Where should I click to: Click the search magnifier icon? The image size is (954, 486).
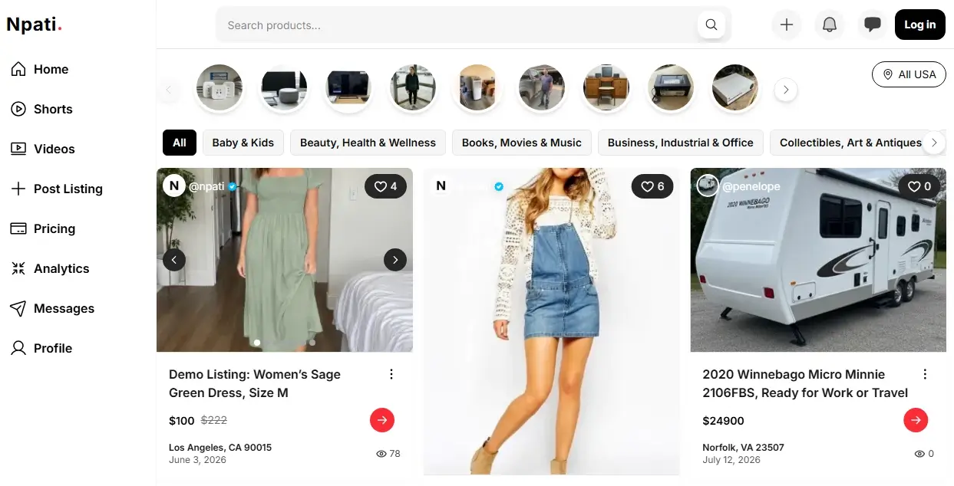pos(711,25)
